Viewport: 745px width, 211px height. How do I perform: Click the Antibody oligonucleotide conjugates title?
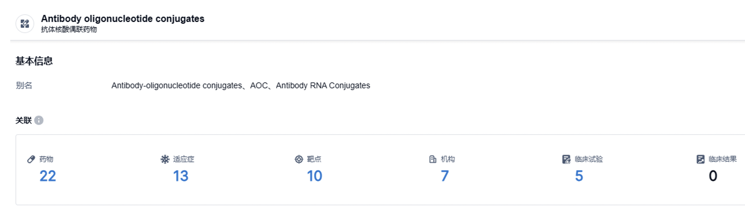pyautogui.click(x=123, y=19)
